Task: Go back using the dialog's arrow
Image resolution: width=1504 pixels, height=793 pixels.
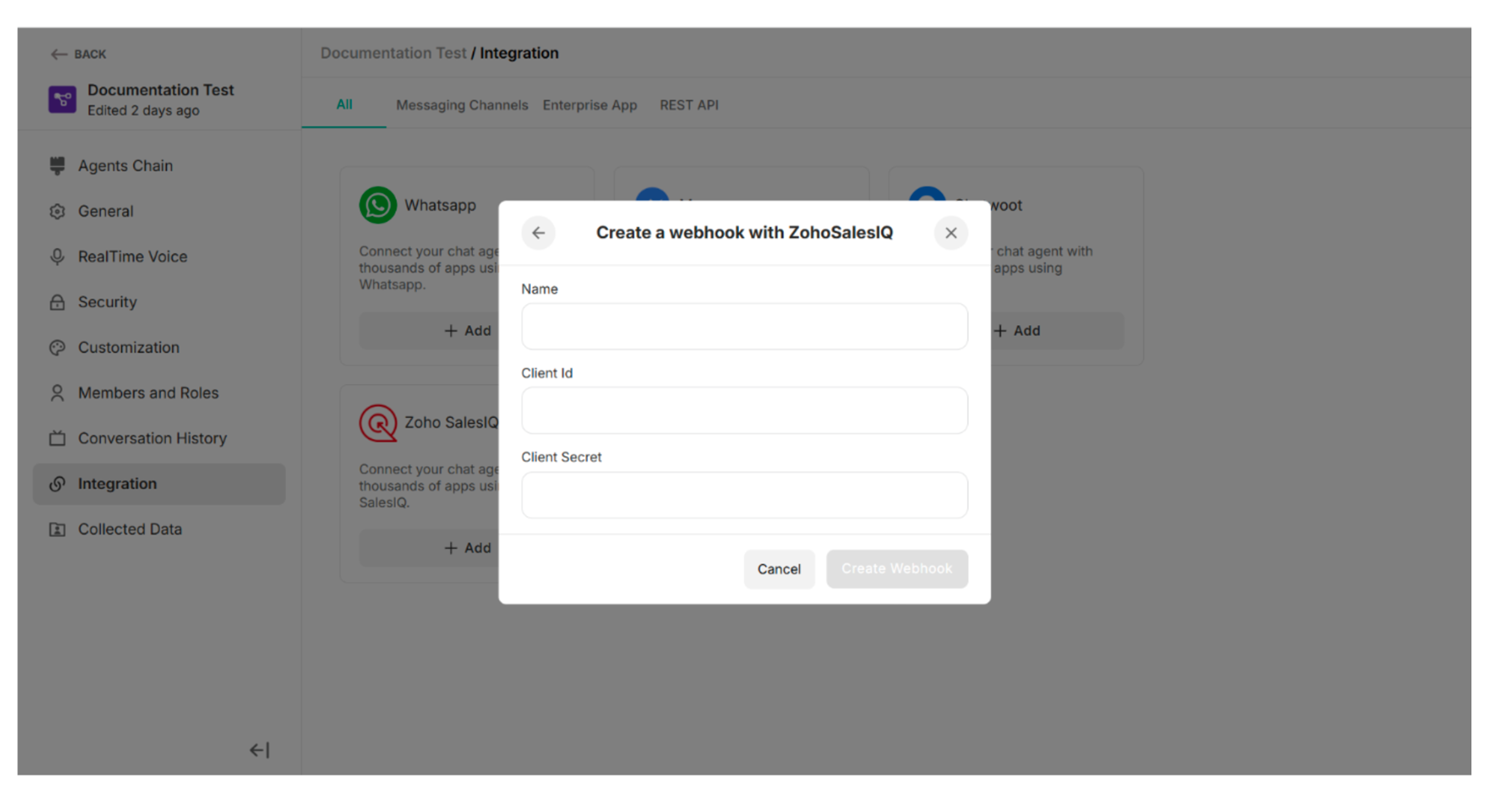Action: (x=538, y=232)
